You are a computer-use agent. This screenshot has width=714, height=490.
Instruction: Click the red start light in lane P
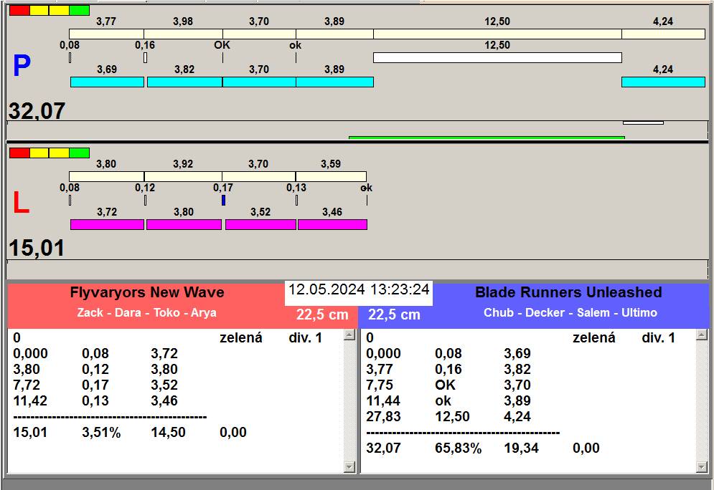(19, 11)
